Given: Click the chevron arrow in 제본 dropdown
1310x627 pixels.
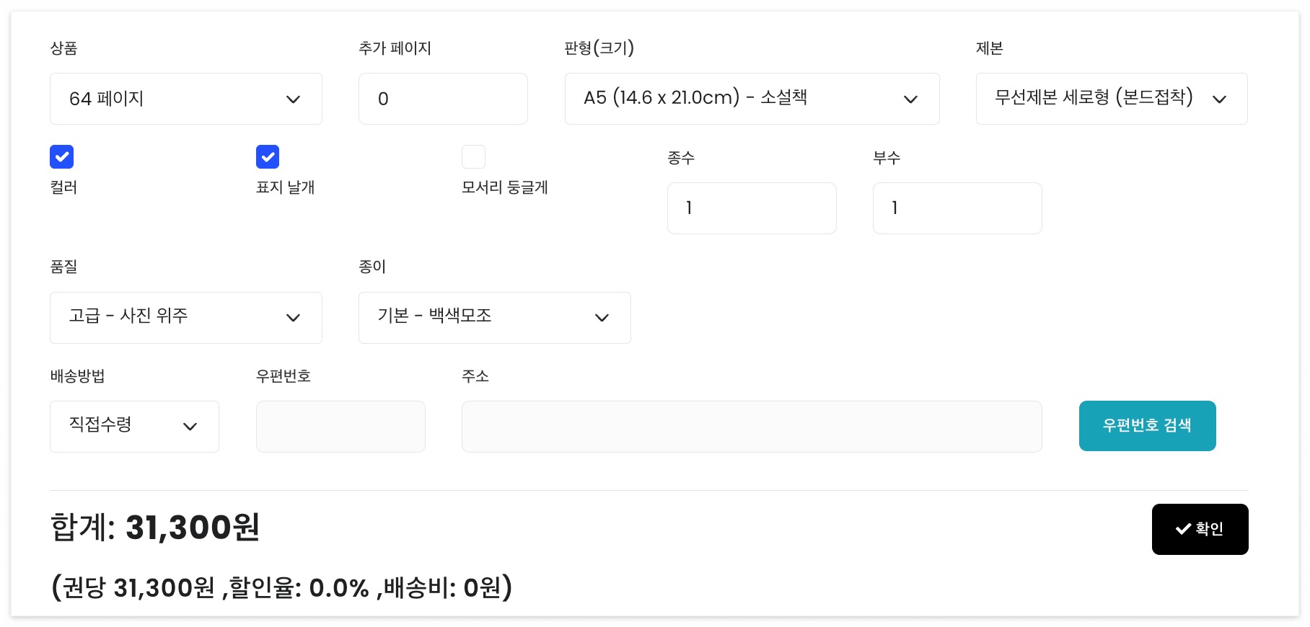Looking at the screenshot, I should click(1219, 99).
